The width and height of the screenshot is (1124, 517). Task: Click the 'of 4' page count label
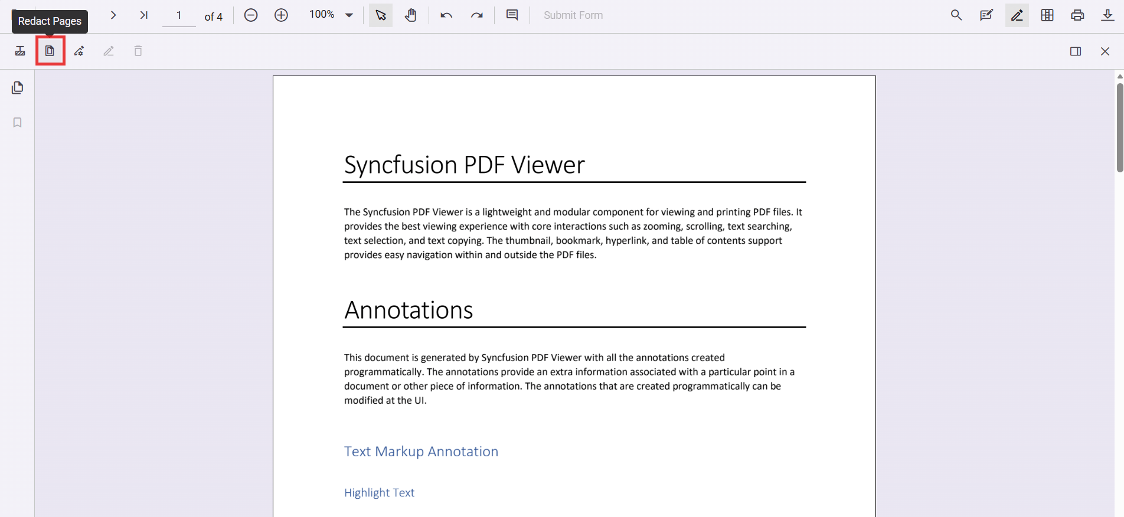[214, 17]
